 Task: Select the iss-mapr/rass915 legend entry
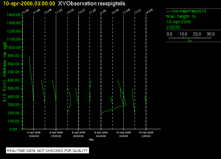click(186, 11)
